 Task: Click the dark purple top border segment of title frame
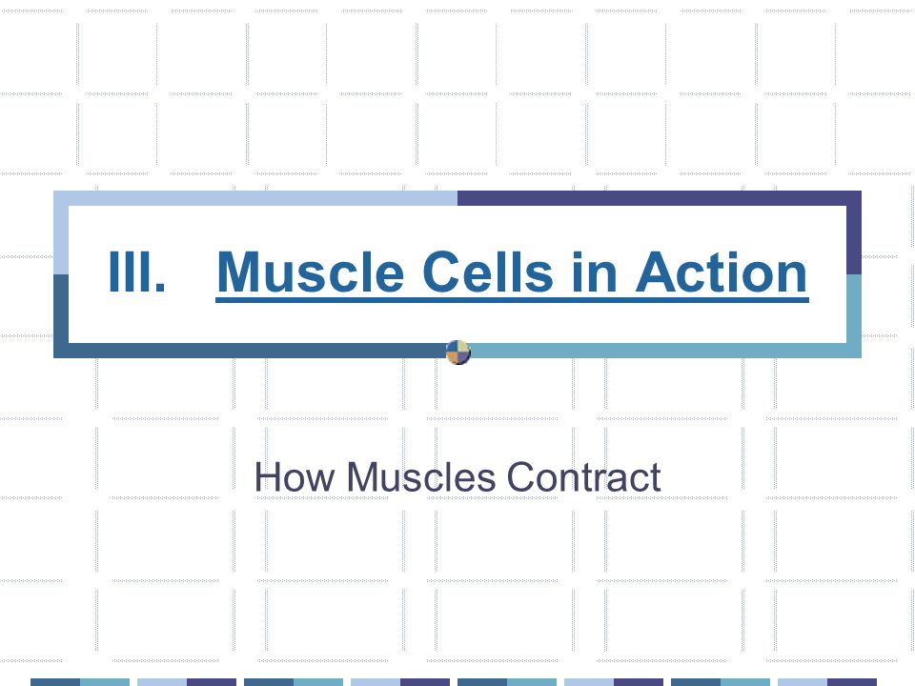[x=660, y=198]
